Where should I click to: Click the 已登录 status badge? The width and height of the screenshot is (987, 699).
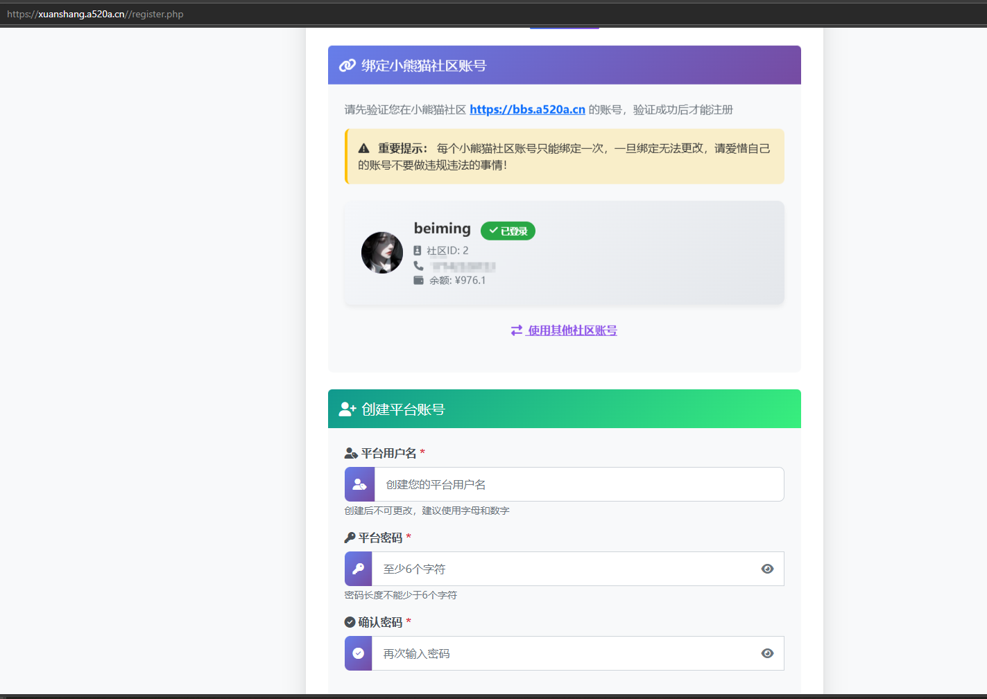point(508,231)
